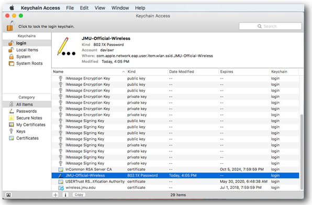
Task: Focus the Search field
Action: [270, 26]
